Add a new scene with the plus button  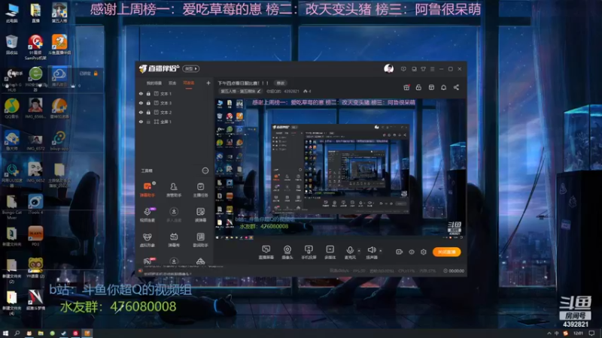(x=208, y=83)
